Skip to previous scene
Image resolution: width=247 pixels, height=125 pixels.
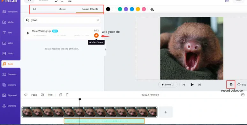click(x=184, y=85)
